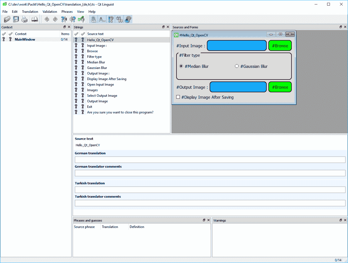Click the Browse button beside Input Image
Screen dimensions: 348x263
coord(280,46)
